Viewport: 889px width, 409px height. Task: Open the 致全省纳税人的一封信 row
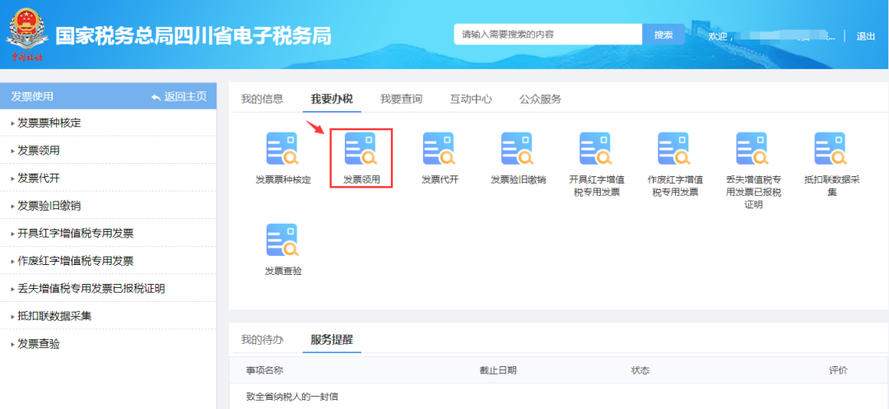click(x=558, y=397)
